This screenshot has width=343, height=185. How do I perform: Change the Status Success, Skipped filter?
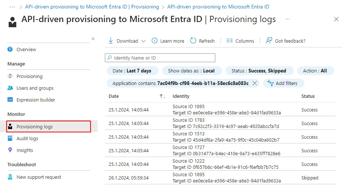pyautogui.click(x=259, y=71)
